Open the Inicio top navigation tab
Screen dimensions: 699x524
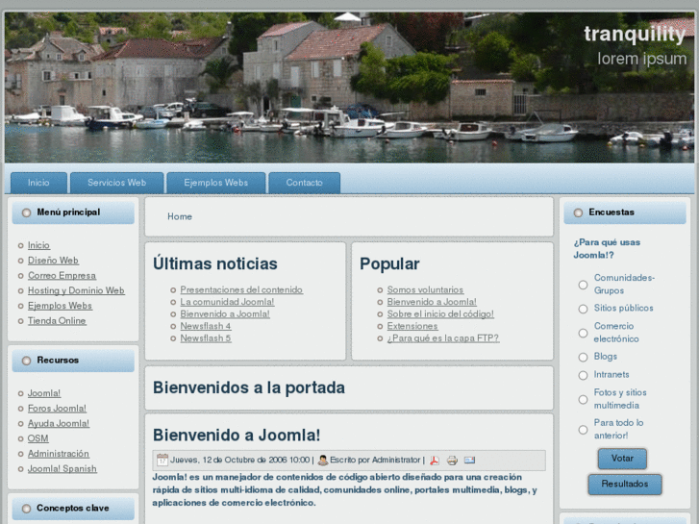(38, 183)
